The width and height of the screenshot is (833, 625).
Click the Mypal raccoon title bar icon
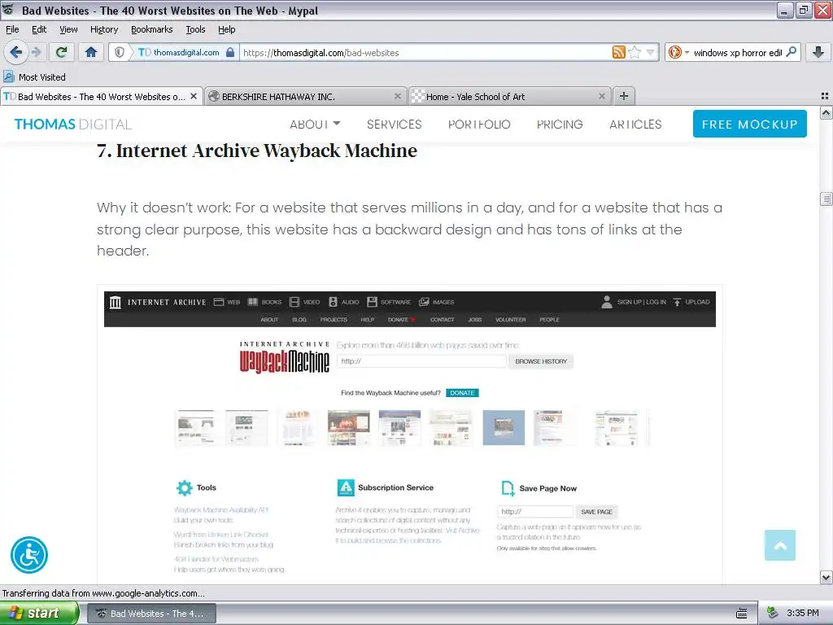(x=8, y=10)
